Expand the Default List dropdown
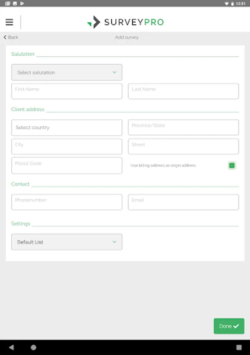The image size is (250, 355). coord(67,242)
